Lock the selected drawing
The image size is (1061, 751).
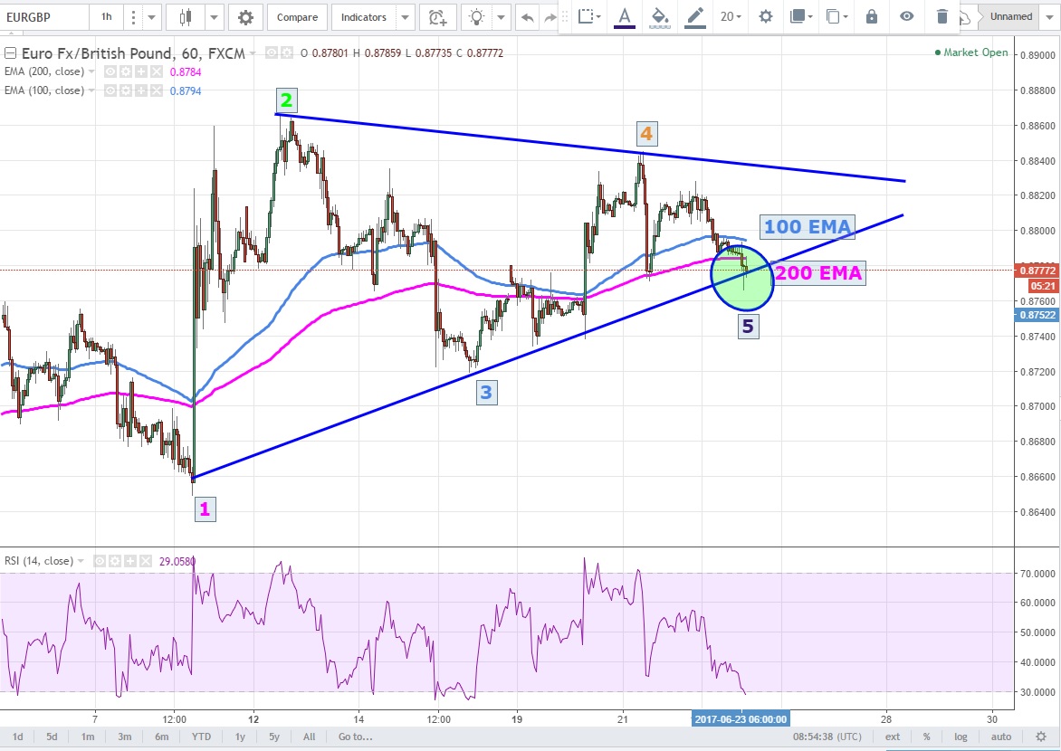coord(872,16)
